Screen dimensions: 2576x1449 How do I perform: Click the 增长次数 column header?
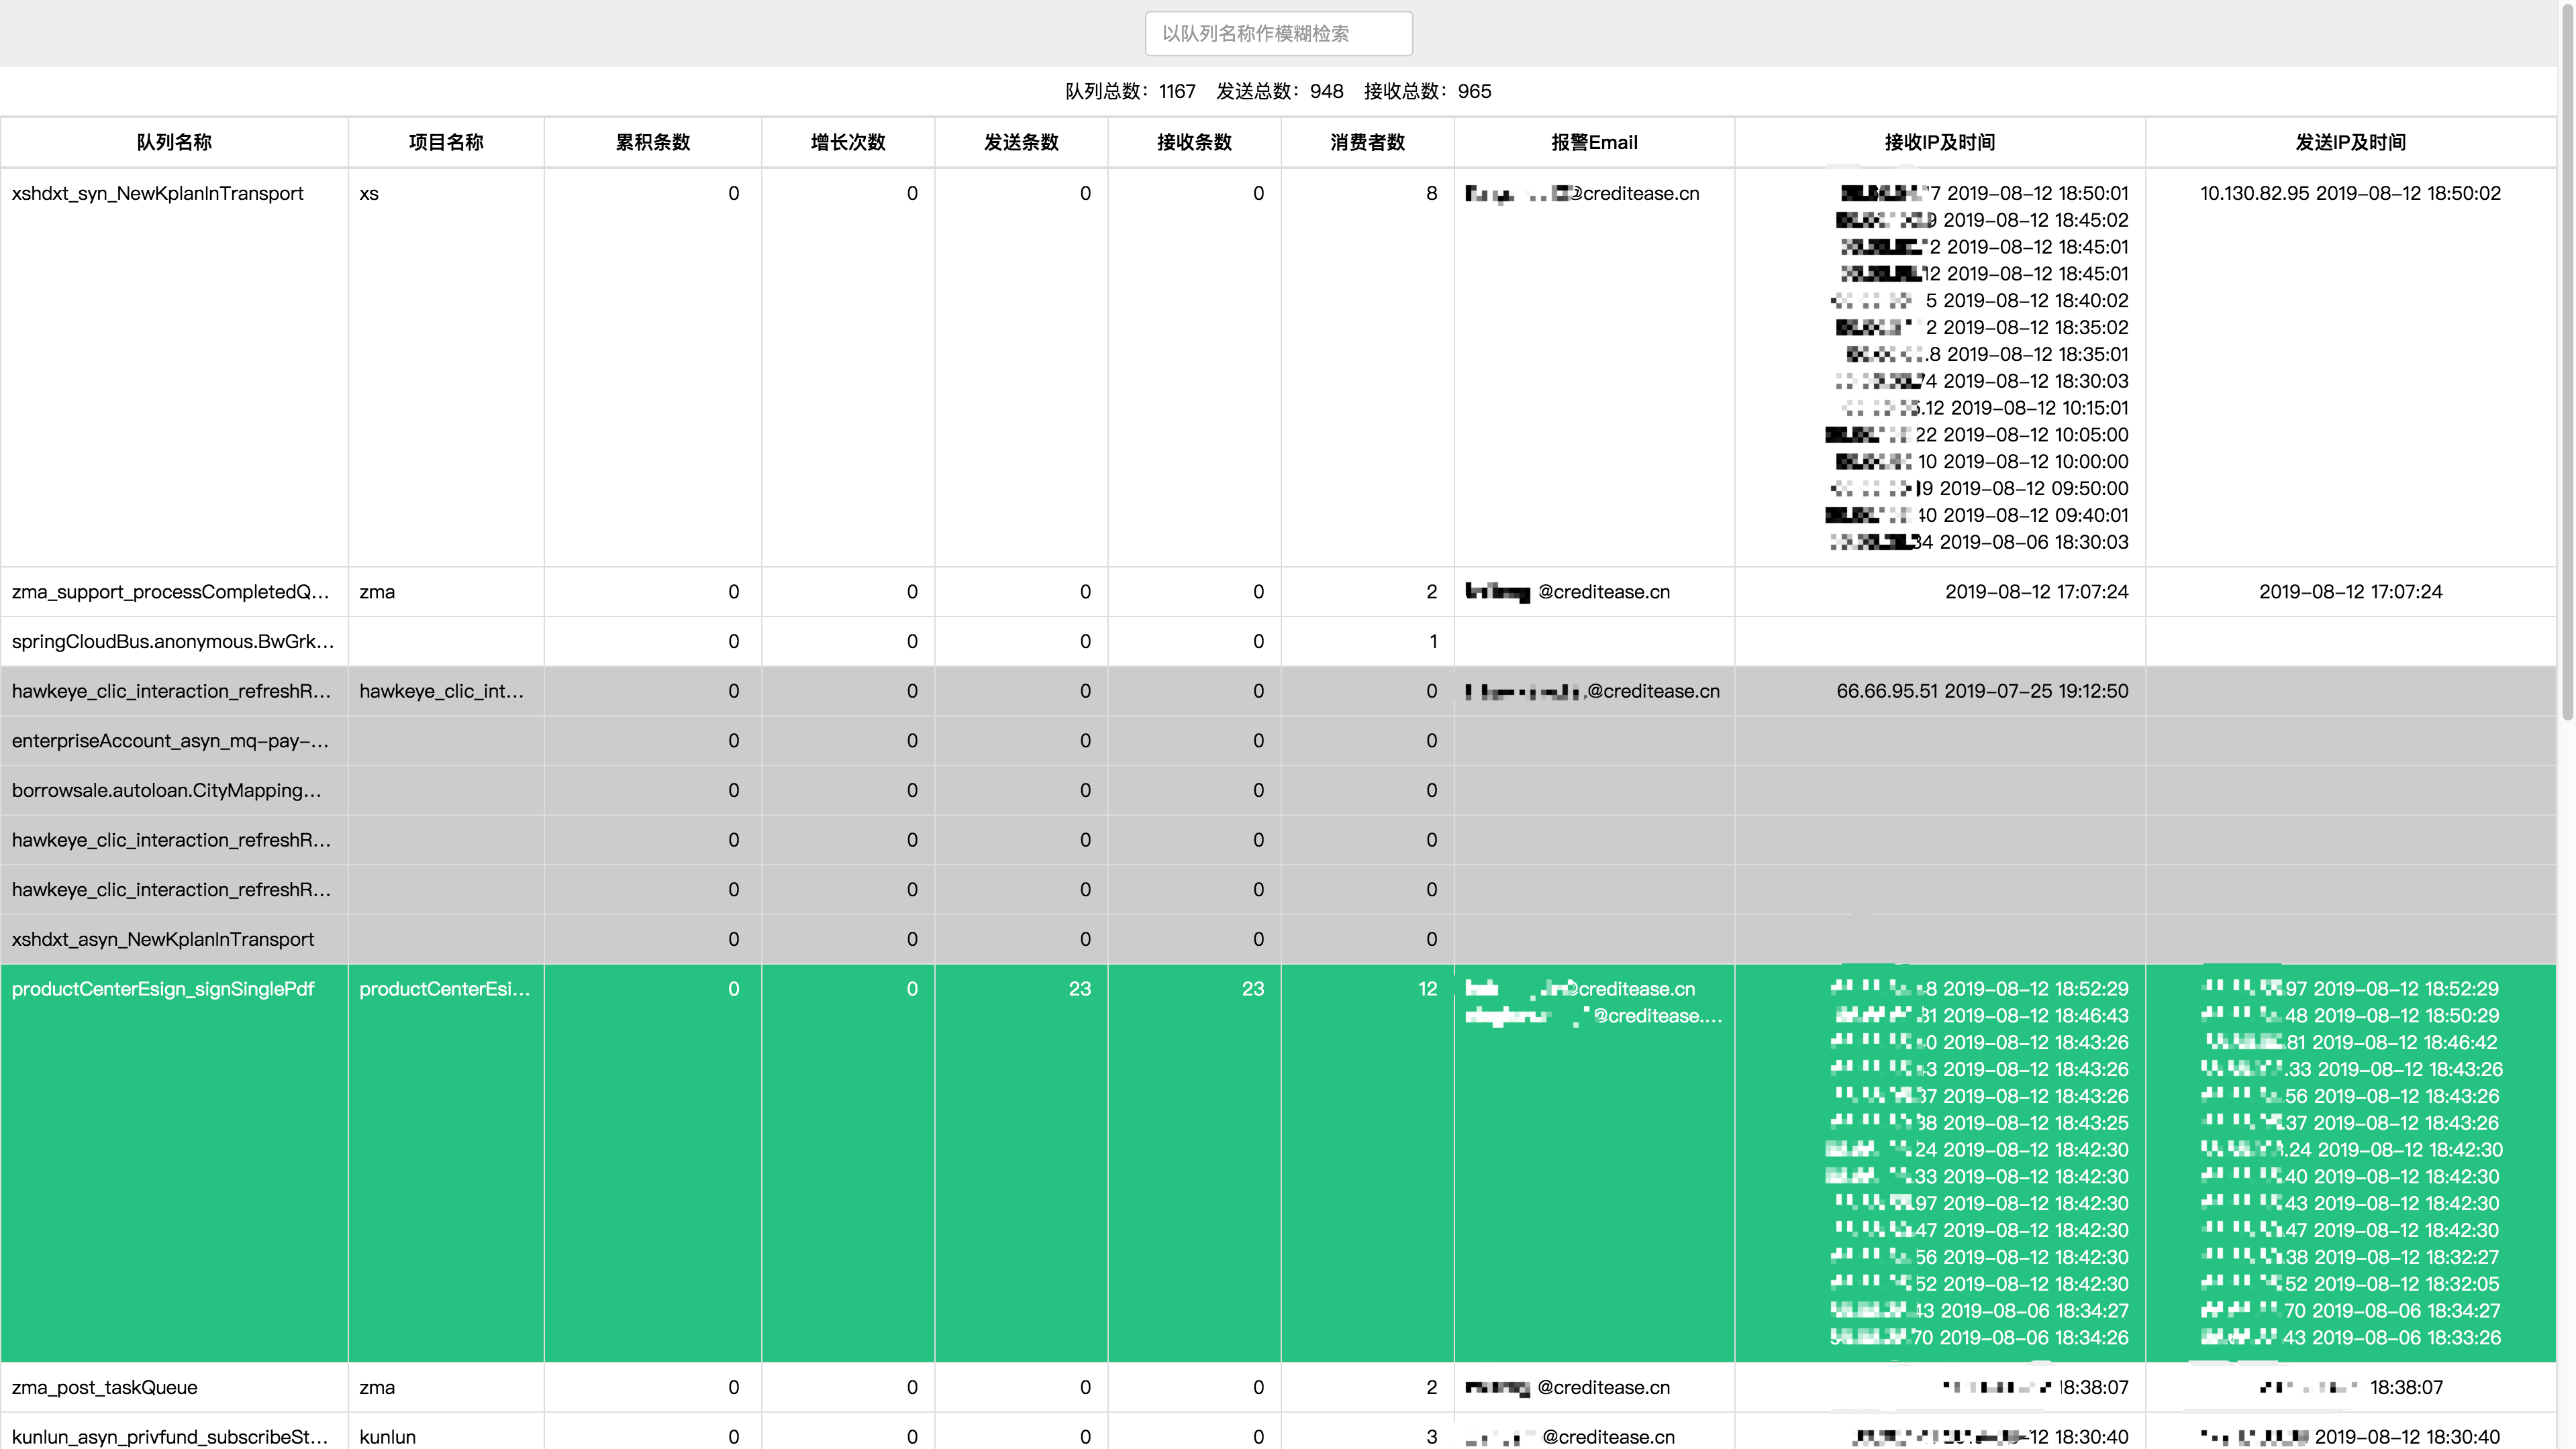click(x=848, y=142)
